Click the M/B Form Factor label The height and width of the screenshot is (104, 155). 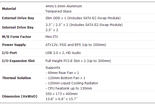coord(17,37)
